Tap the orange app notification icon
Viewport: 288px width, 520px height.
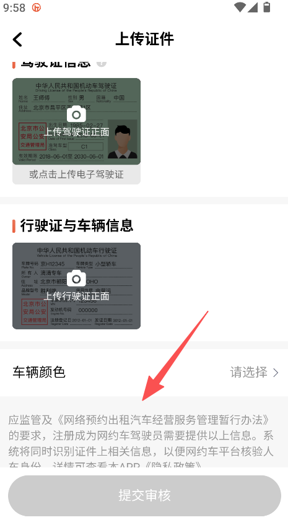click(x=36, y=7)
